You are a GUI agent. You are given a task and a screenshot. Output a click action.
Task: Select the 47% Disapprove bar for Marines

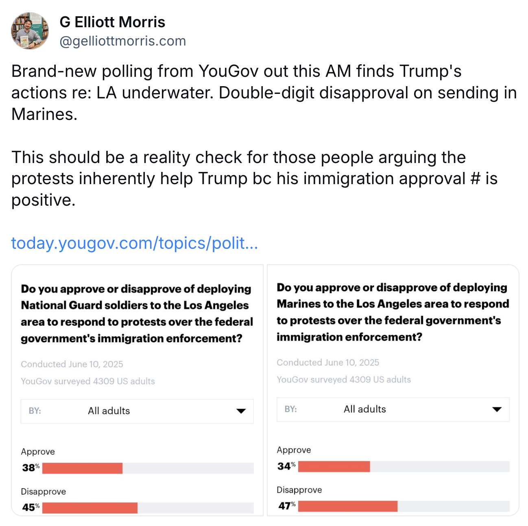point(348,506)
